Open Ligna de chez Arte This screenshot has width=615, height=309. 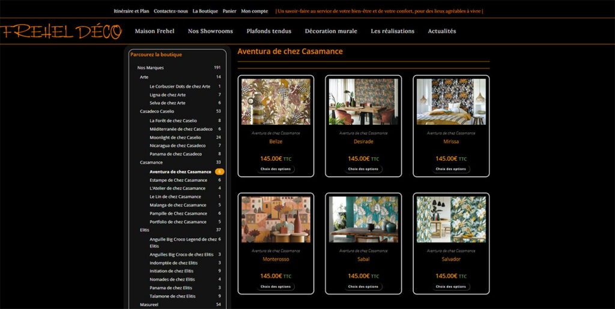pyautogui.click(x=168, y=95)
